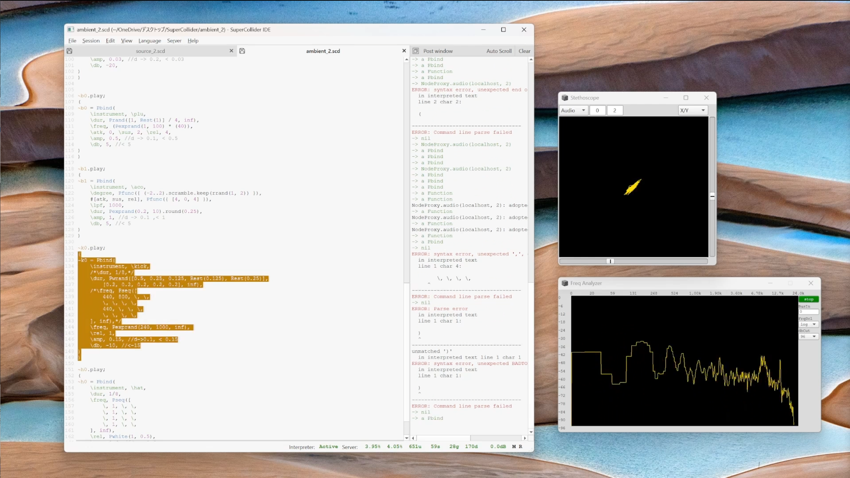Click the Post window dock icon
850x478 pixels.
[416, 51]
